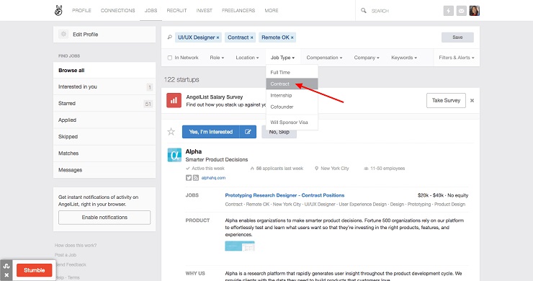Click the Edit Profile gear icon
This screenshot has width=533, height=281.
63,34
